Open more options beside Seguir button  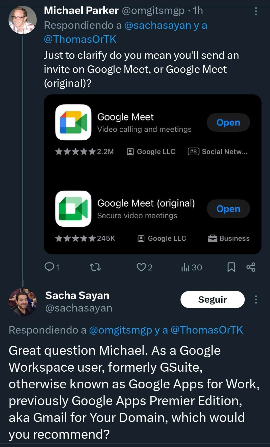tap(256, 300)
